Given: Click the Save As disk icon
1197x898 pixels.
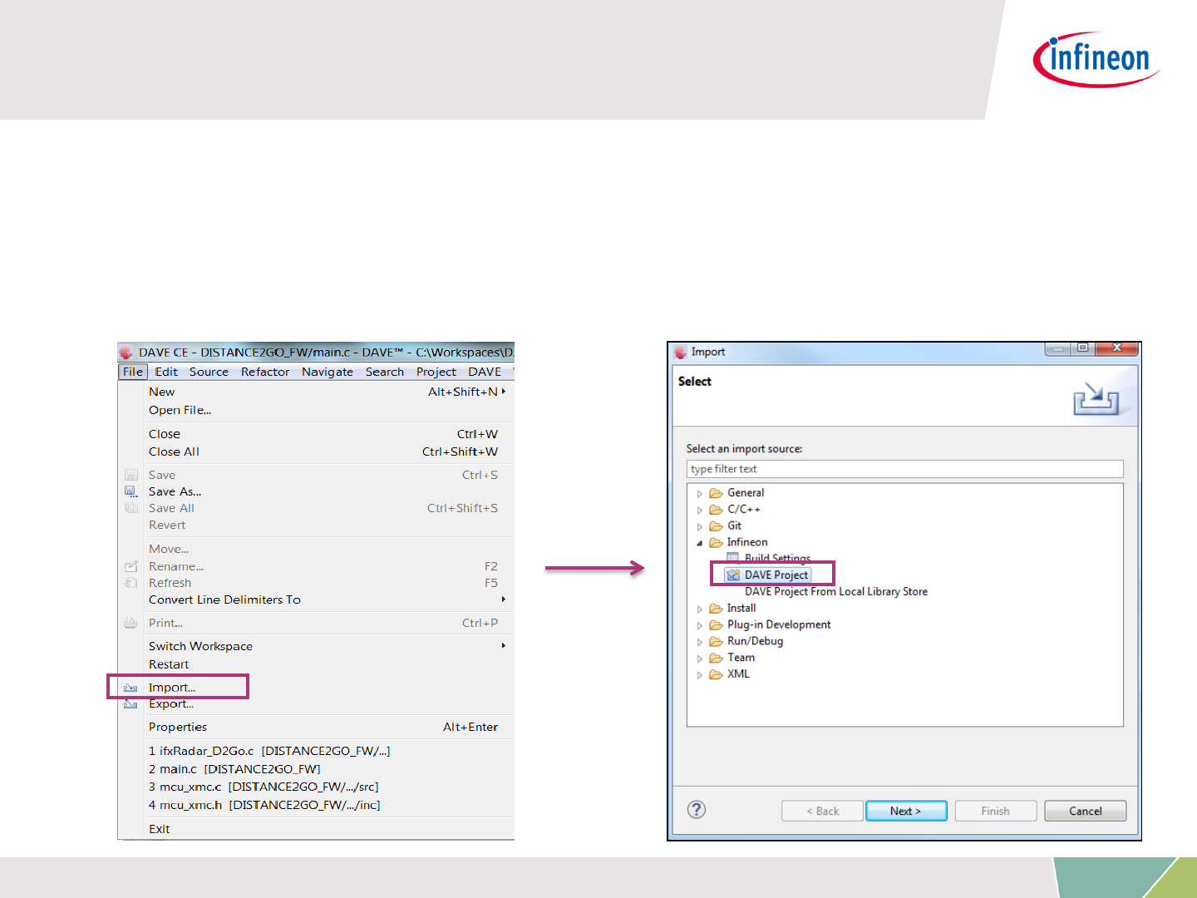Looking at the screenshot, I should click(x=131, y=491).
